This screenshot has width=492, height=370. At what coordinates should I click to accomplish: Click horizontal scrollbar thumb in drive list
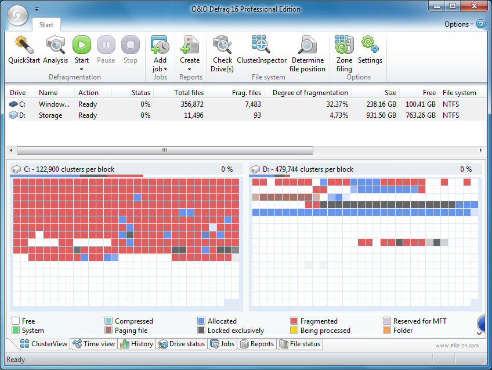(165, 151)
